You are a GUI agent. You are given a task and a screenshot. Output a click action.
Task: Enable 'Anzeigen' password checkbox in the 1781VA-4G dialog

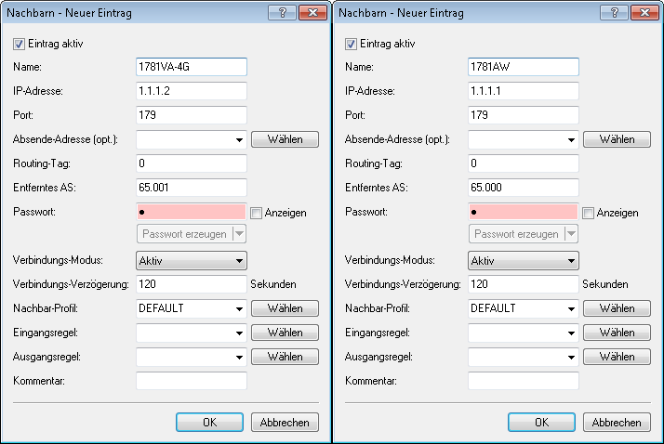click(x=257, y=213)
